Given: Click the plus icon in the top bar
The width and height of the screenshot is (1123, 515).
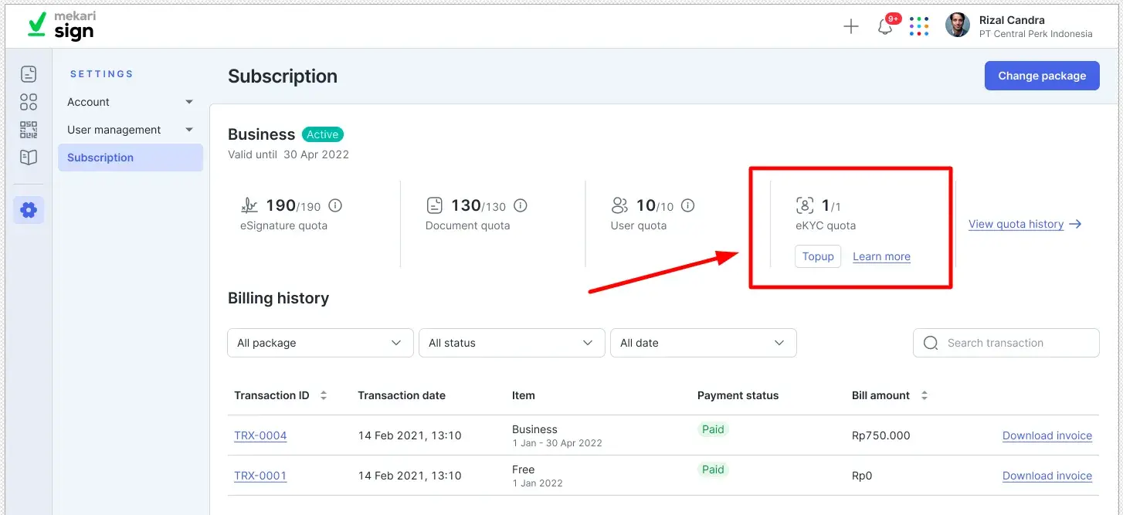Looking at the screenshot, I should 850,25.
